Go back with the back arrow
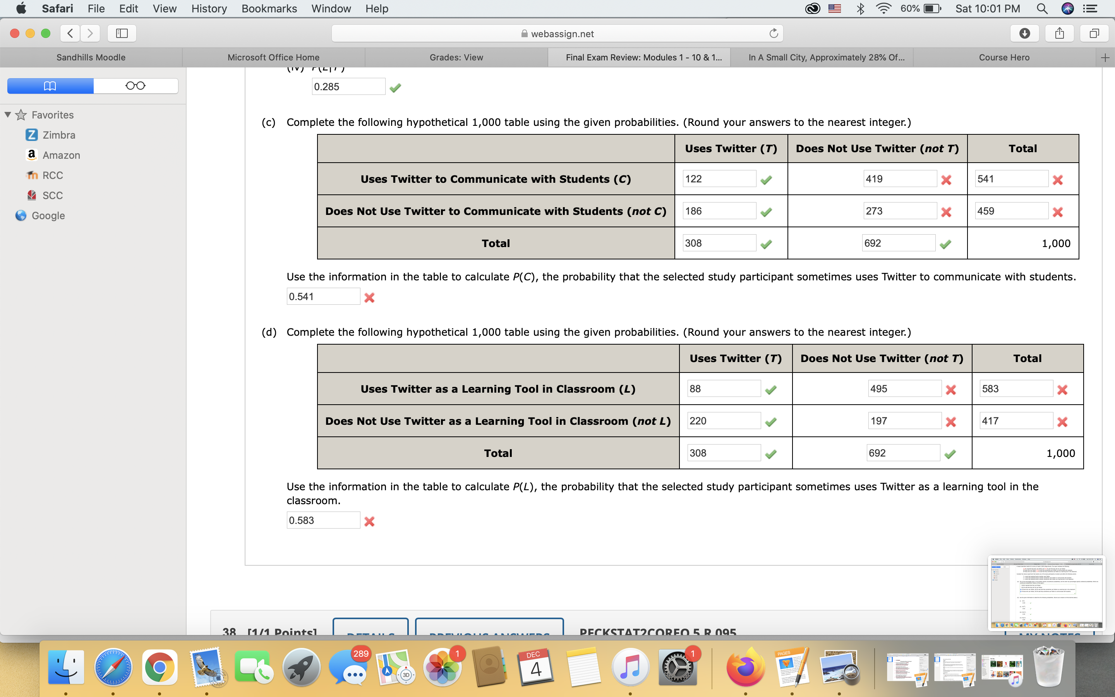 coord(70,33)
